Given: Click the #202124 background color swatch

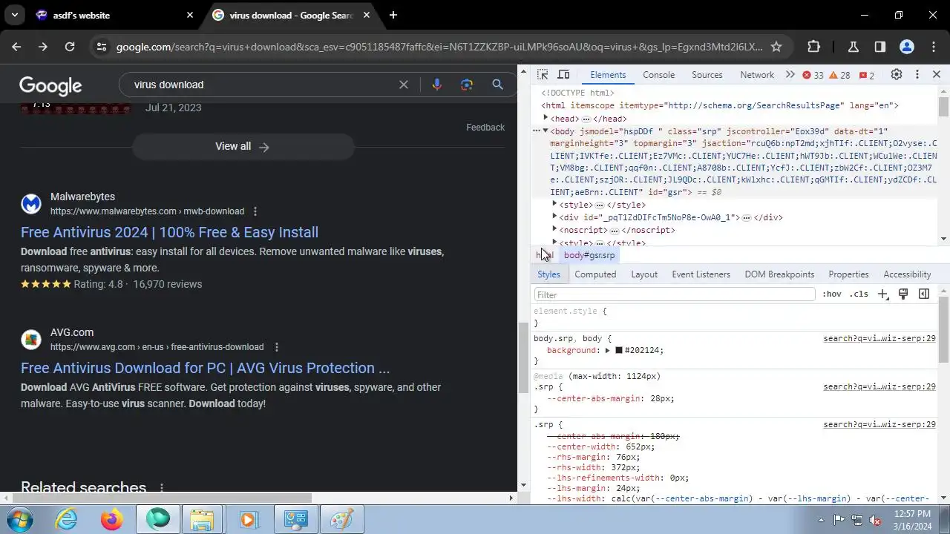Looking at the screenshot, I should click(x=618, y=350).
